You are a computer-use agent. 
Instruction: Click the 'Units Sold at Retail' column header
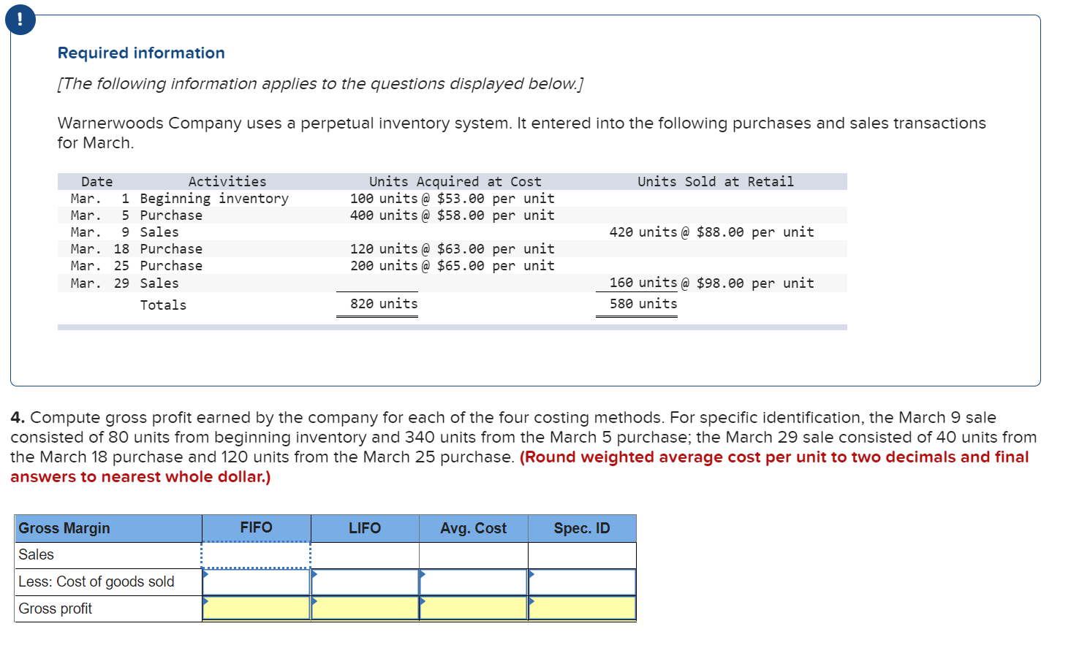716,182
